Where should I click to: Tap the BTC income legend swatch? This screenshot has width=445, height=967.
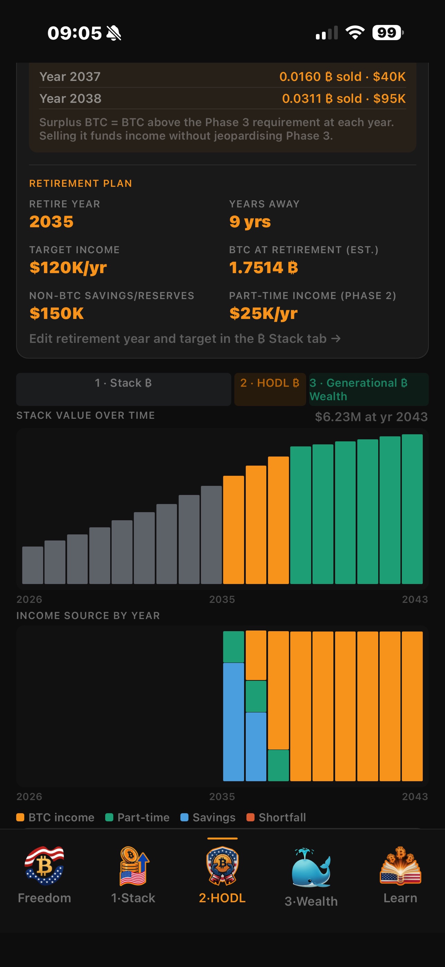tap(20, 817)
